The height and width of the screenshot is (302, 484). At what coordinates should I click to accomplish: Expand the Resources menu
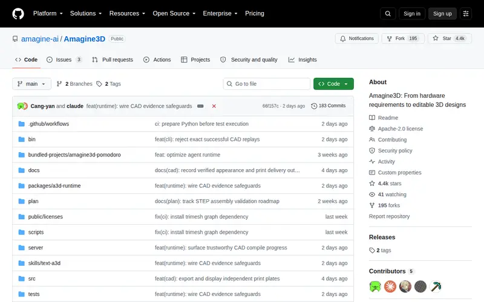[x=127, y=13]
